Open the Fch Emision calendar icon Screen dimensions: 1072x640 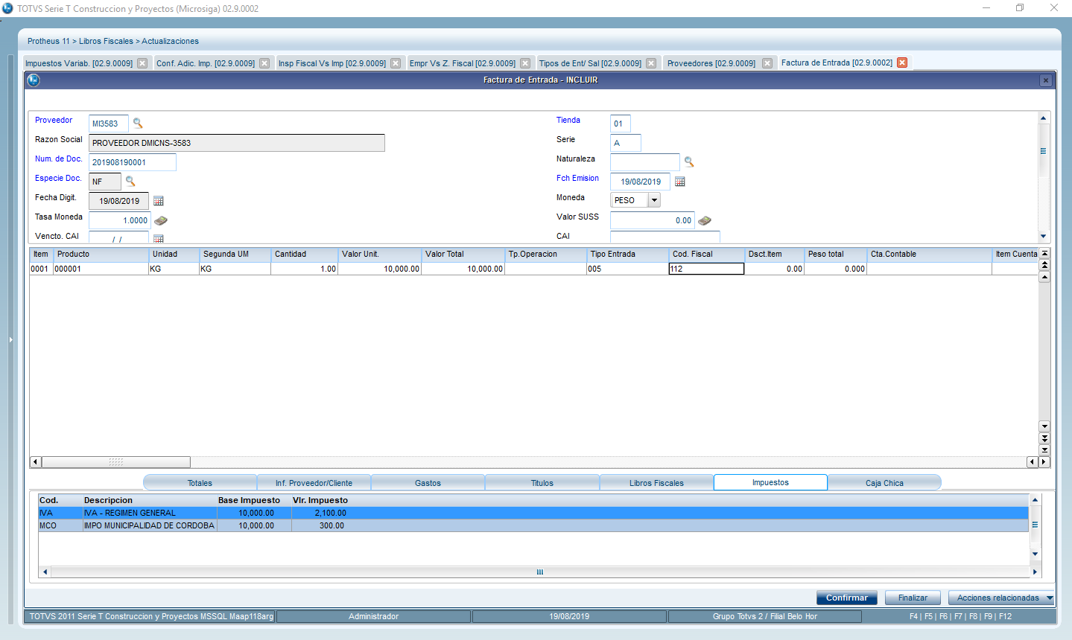[680, 182]
